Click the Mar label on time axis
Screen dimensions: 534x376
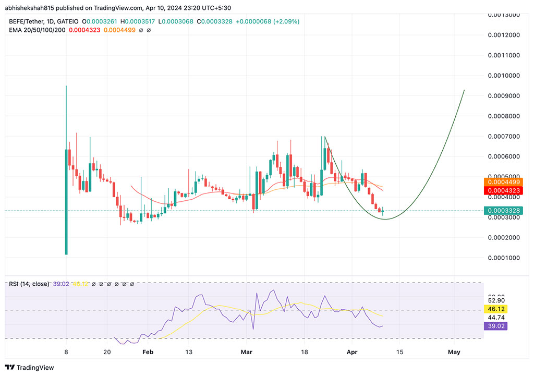pos(247,352)
